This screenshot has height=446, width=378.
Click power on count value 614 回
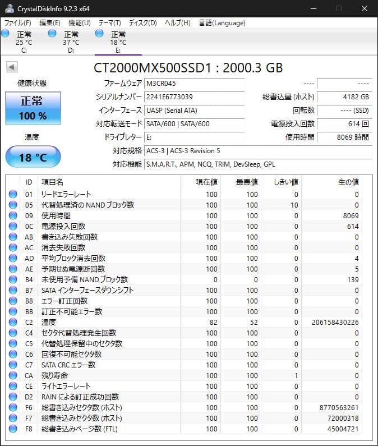(345, 124)
